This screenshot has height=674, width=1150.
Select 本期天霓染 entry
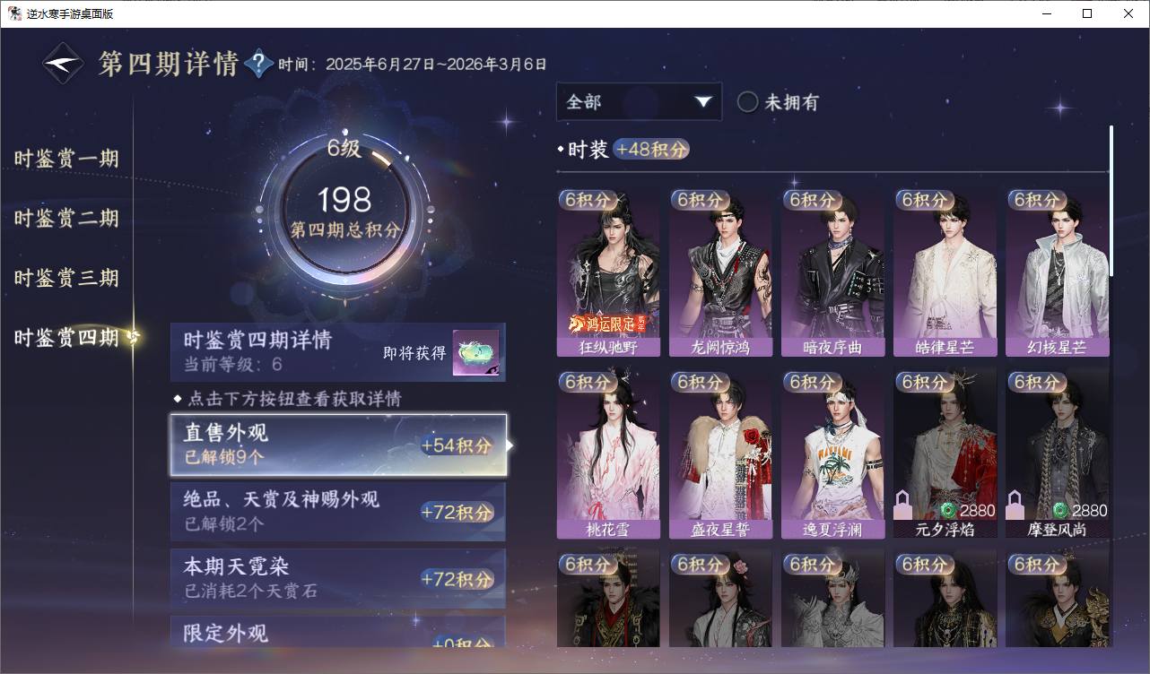tap(338, 578)
